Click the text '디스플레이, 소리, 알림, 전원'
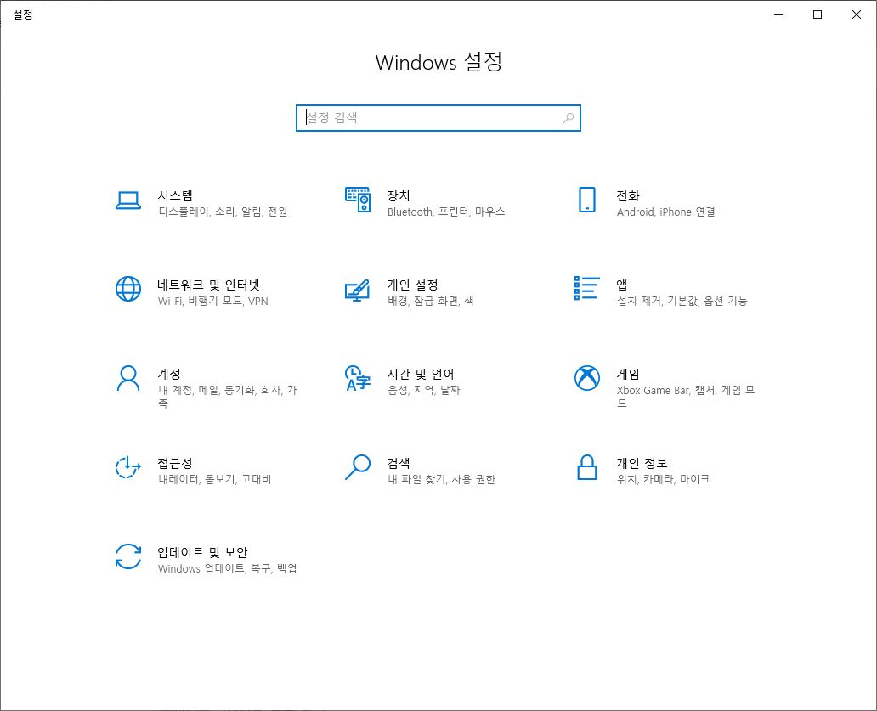The image size is (877, 711). tap(223, 212)
